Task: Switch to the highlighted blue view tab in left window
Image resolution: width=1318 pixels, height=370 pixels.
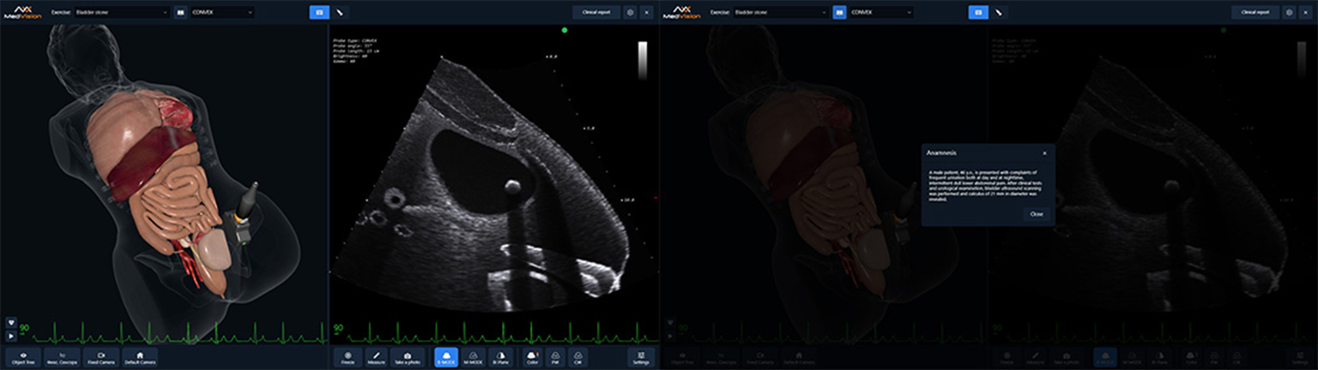Action: (x=319, y=13)
